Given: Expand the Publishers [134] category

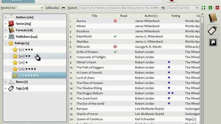Looking at the screenshot, I should (x=6, y=37).
